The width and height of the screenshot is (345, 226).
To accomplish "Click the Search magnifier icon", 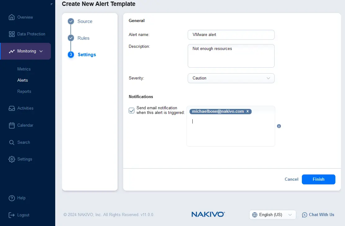I will 12,142.
